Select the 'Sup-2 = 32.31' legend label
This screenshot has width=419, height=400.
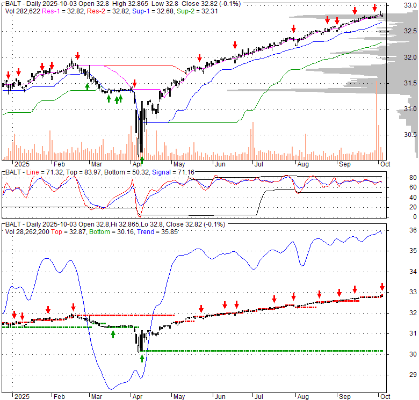(x=197, y=11)
